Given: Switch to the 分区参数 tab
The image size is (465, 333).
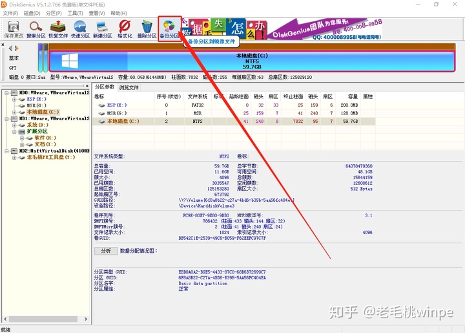Looking at the screenshot, I should (105, 87).
